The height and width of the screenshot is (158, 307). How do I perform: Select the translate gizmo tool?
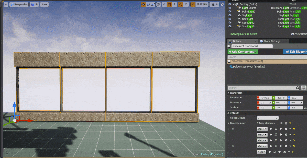143,4
